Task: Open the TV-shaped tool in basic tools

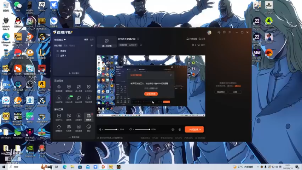Action: click(69, 128)
